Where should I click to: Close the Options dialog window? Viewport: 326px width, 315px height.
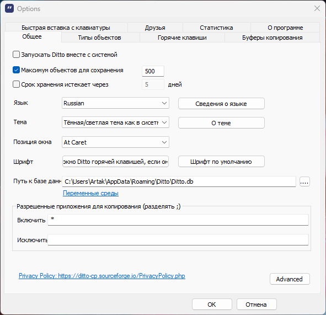point(317,8)
